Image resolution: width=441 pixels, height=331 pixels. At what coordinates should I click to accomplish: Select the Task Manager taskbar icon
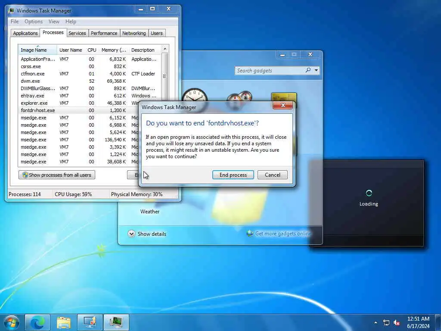pyautogui.click(x=116, y=322)
